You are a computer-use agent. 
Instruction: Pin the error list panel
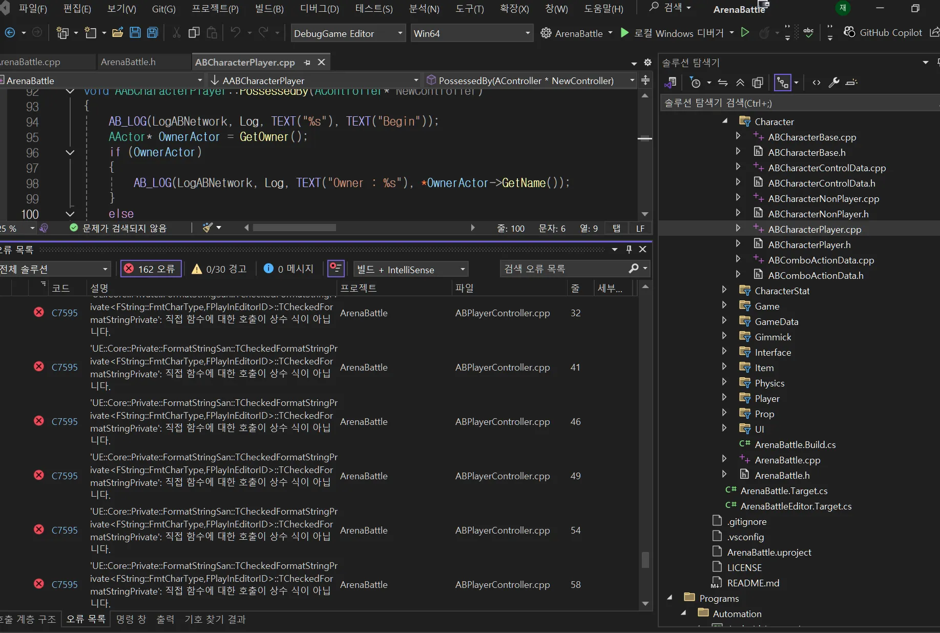[629, 250]
